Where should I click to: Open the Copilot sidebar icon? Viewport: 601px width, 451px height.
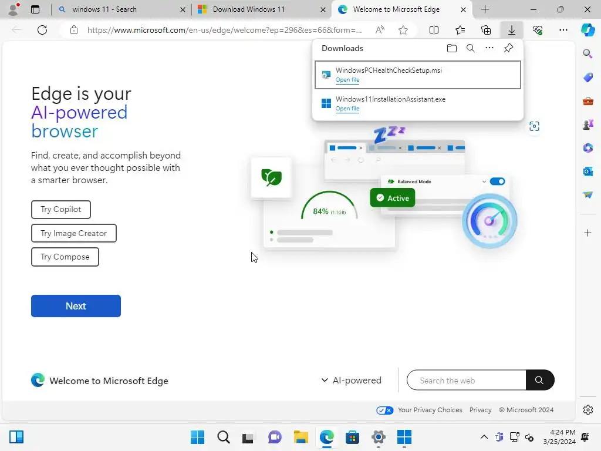tap(588, 30)
